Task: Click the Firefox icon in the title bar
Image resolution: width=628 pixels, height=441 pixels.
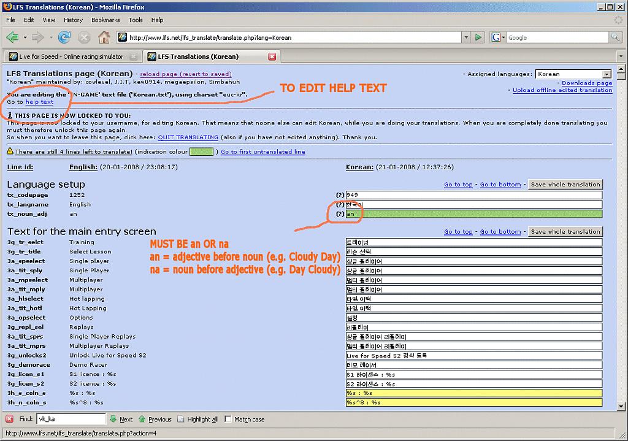Action: (7, 7)
